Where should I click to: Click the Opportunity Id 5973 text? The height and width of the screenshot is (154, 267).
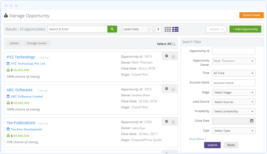[136, 56]
